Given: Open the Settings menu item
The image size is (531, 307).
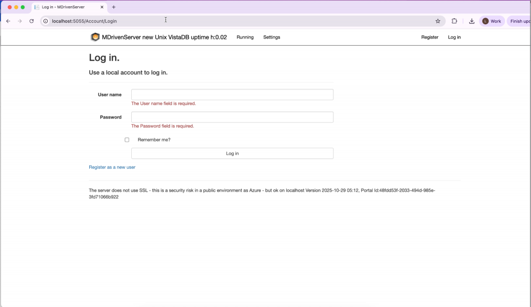Looking at the screenshot, I should (271, 37).
